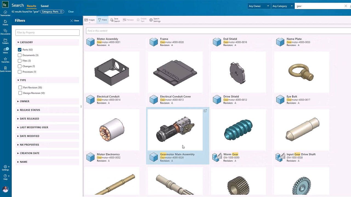Go to Folders in the sidebar
The width and height of the screenshot is (351, 197).
tap(5, 41)
